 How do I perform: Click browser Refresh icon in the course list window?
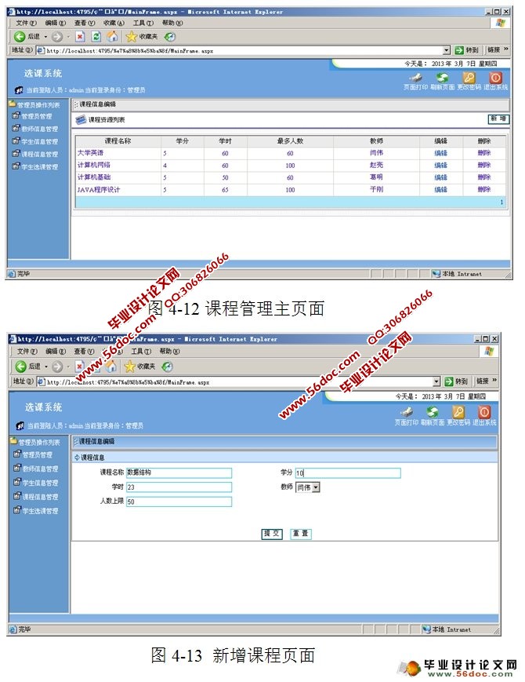(x=96, y=37)
